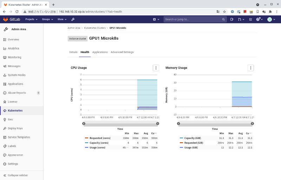Open Admin Area wrench icon in navbar
This screenshot has width=281, height=180.
pos(73,19)
